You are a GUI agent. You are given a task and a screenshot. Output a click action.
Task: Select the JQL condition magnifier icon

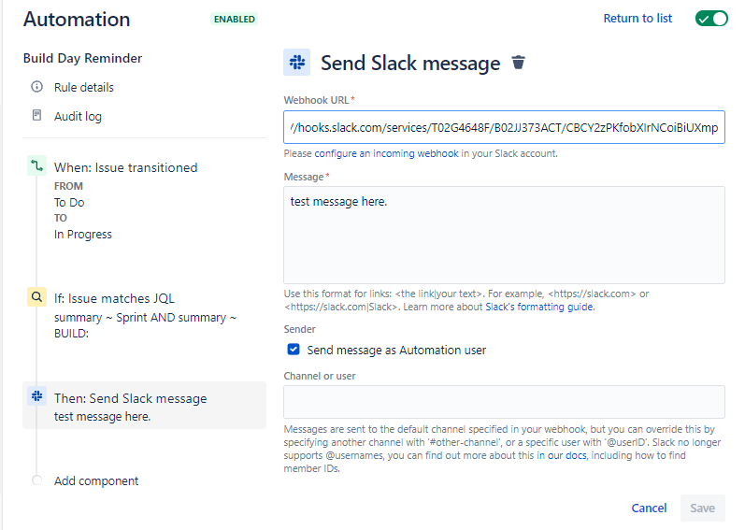(36, 297)
